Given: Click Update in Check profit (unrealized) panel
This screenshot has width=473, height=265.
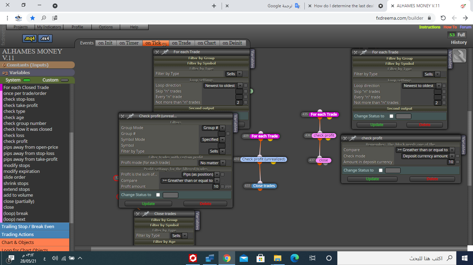Looking at the screenshot, I should 148,204.
